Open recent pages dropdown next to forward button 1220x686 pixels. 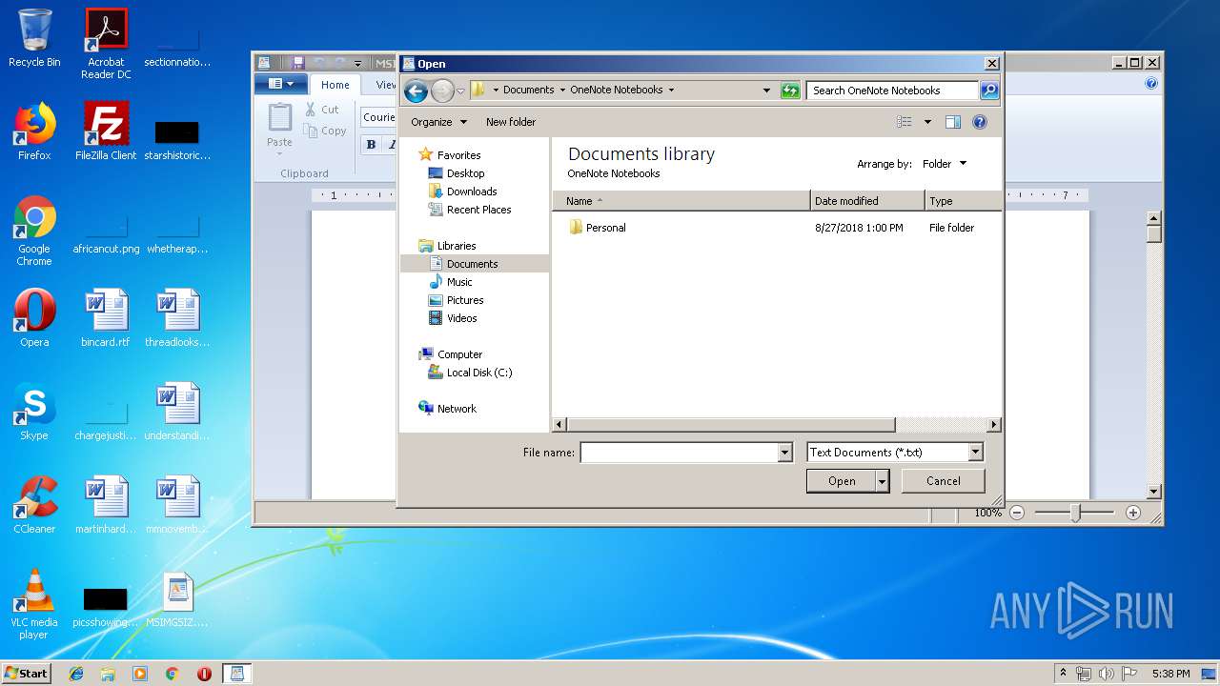coord(460,91)
